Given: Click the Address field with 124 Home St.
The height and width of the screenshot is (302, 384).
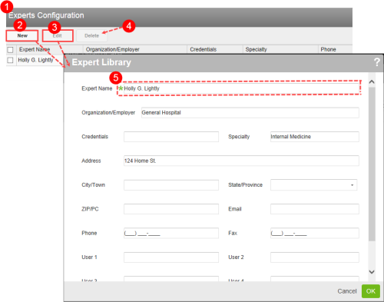Looking at the screenshot, I should [x=241, y=161].
